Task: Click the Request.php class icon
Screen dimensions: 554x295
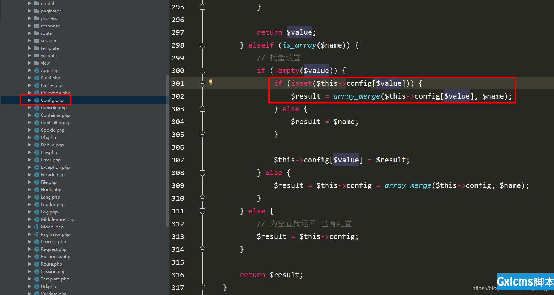Action: pyautogui.click(x=37, y=249)
